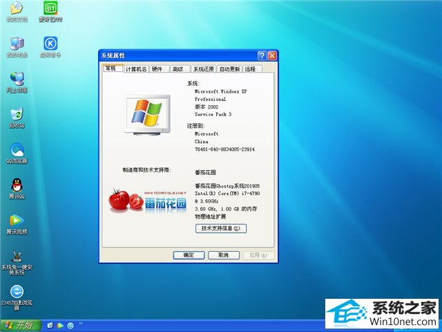Switch to the Computer Name (计算机名) tab
Screen dimensions: 442x332
(136, 69)
